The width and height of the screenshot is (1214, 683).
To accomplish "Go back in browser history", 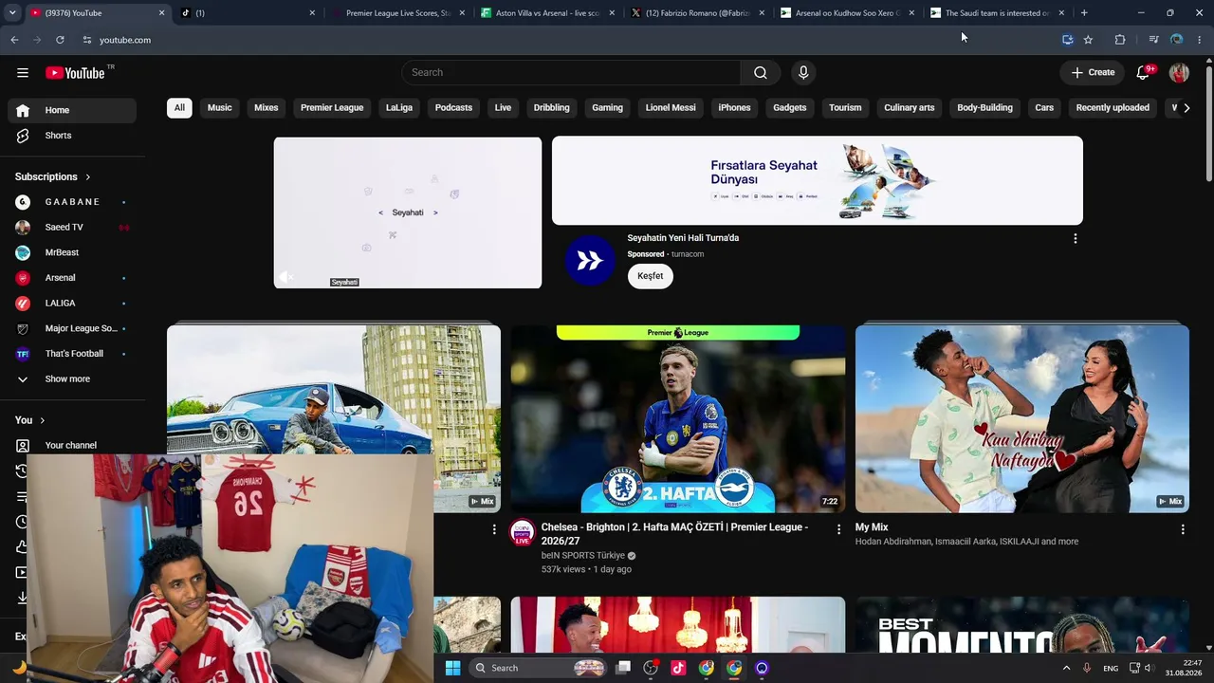I will tap(14, 40).
